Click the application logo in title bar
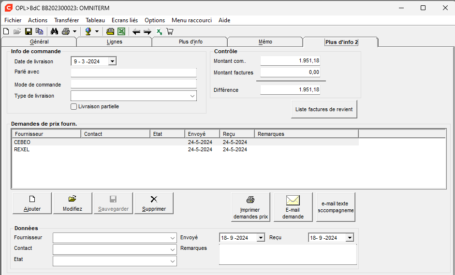 9,8
